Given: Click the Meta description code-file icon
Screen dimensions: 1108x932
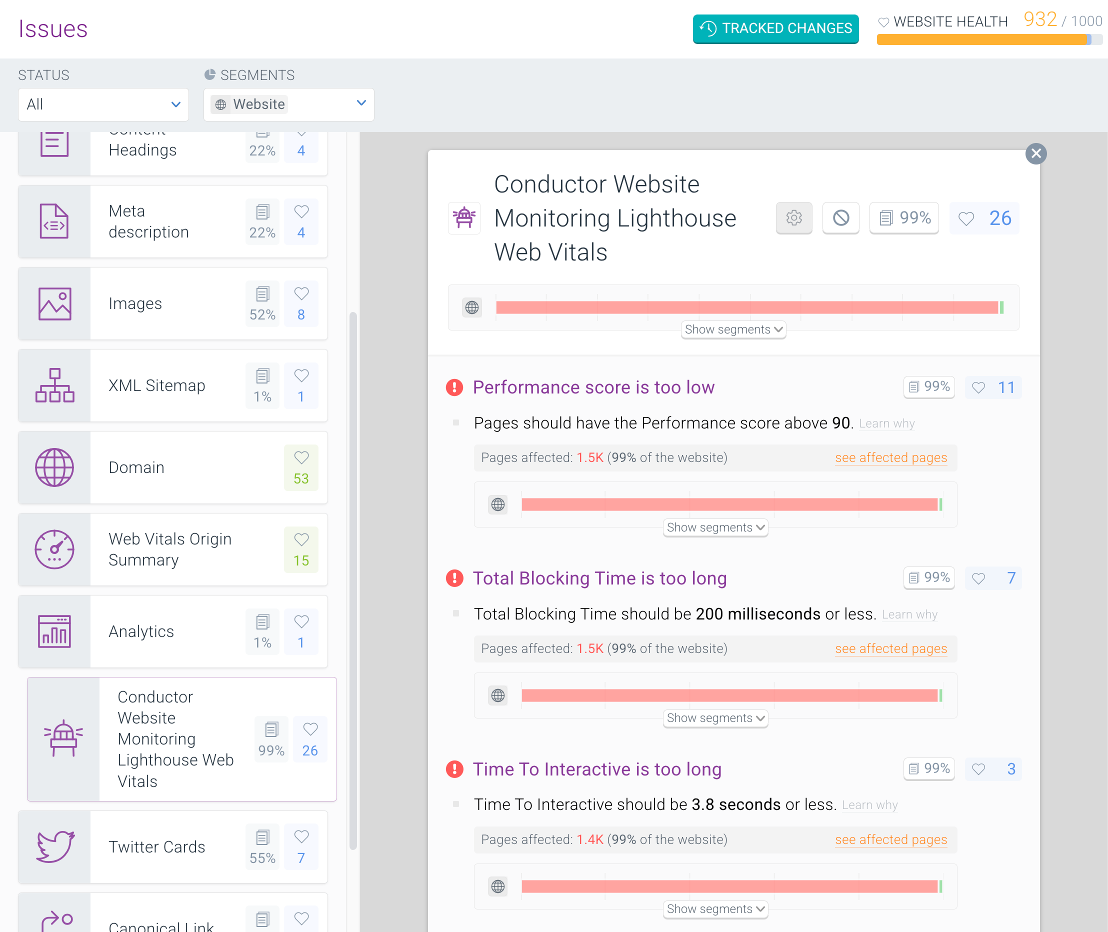Looking at the screenshot, I should tap(54, 221).
